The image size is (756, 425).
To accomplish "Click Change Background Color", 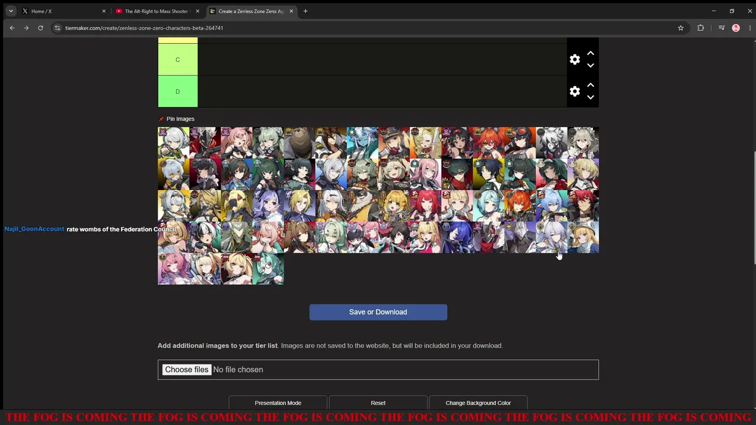I will tap(478, 403).
